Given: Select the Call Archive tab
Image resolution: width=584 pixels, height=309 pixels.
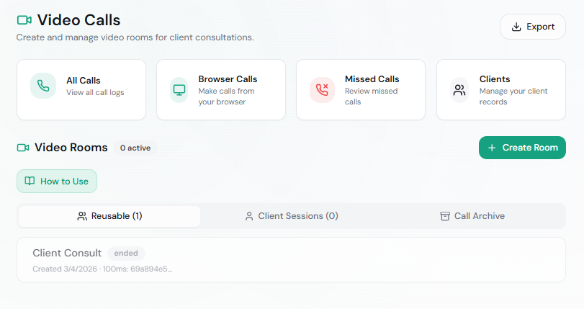Looking at the screenshot, I should (x=472, y=216).
